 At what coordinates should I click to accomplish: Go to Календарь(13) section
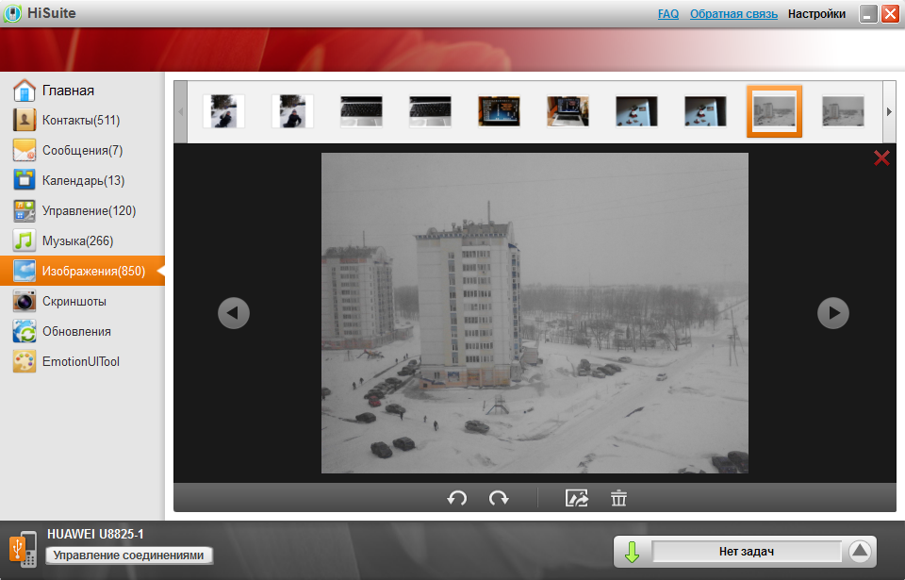[82, 180]
